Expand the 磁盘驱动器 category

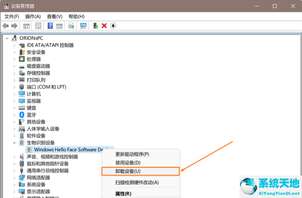pos(14,66)
